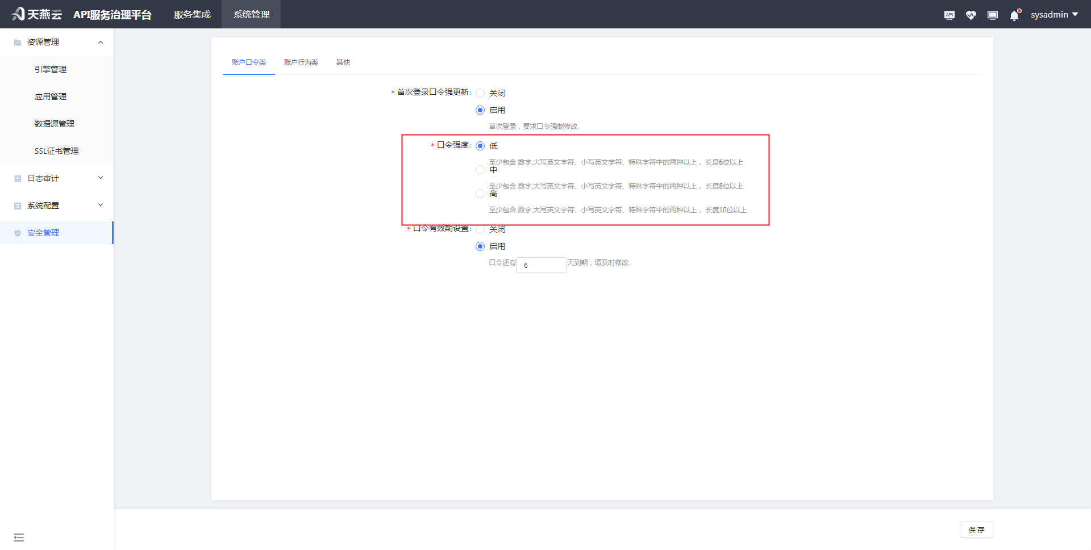Click the health monitor heart icon

[971, 15]
